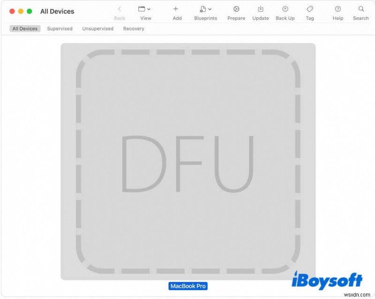Open the Blueprints document icon
Image resolution: width=375 pixels, height=299 pixels.
(x=203, y=9)
